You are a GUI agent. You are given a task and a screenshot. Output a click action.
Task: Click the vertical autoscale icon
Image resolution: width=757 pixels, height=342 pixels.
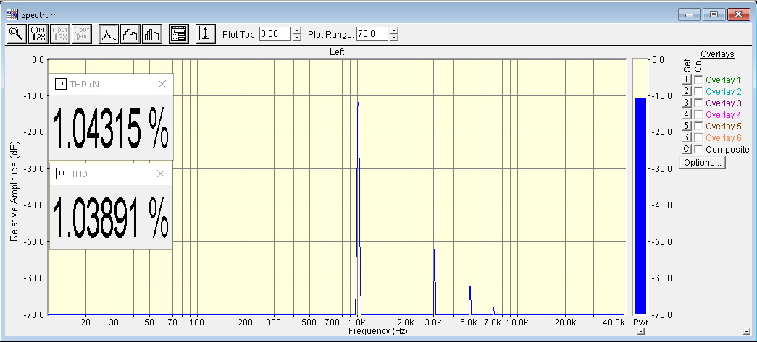coord(205,34)
